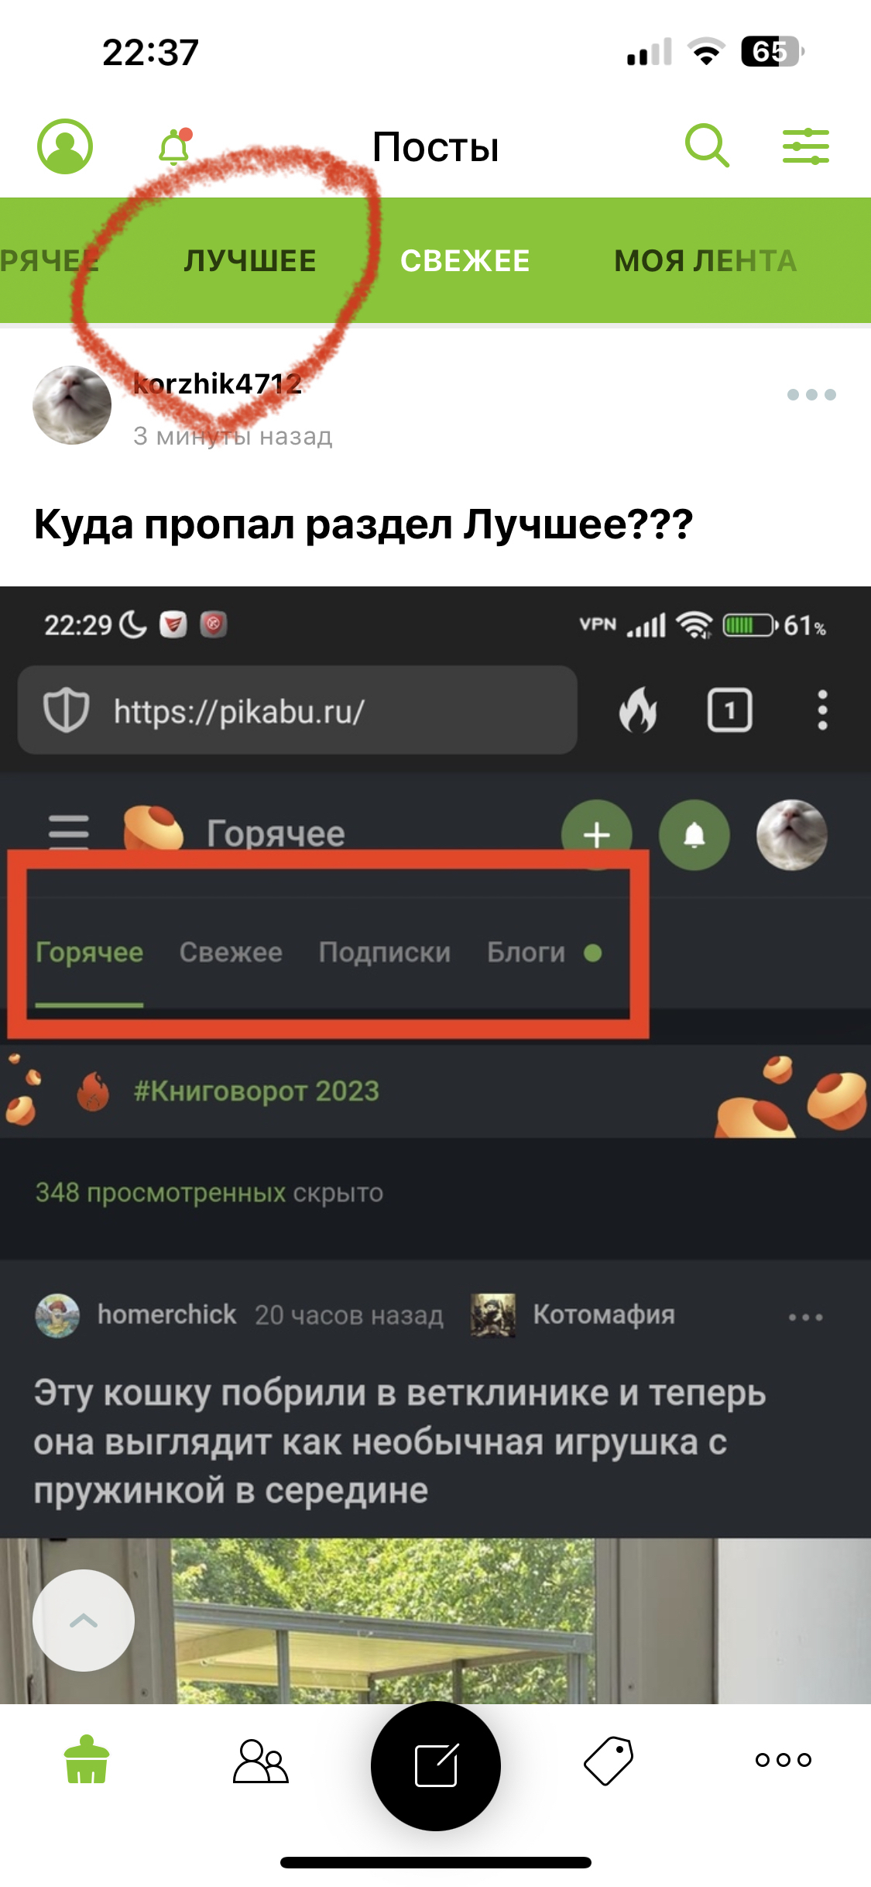
Task: Open notifications bell icon
Action: [175, 146]
